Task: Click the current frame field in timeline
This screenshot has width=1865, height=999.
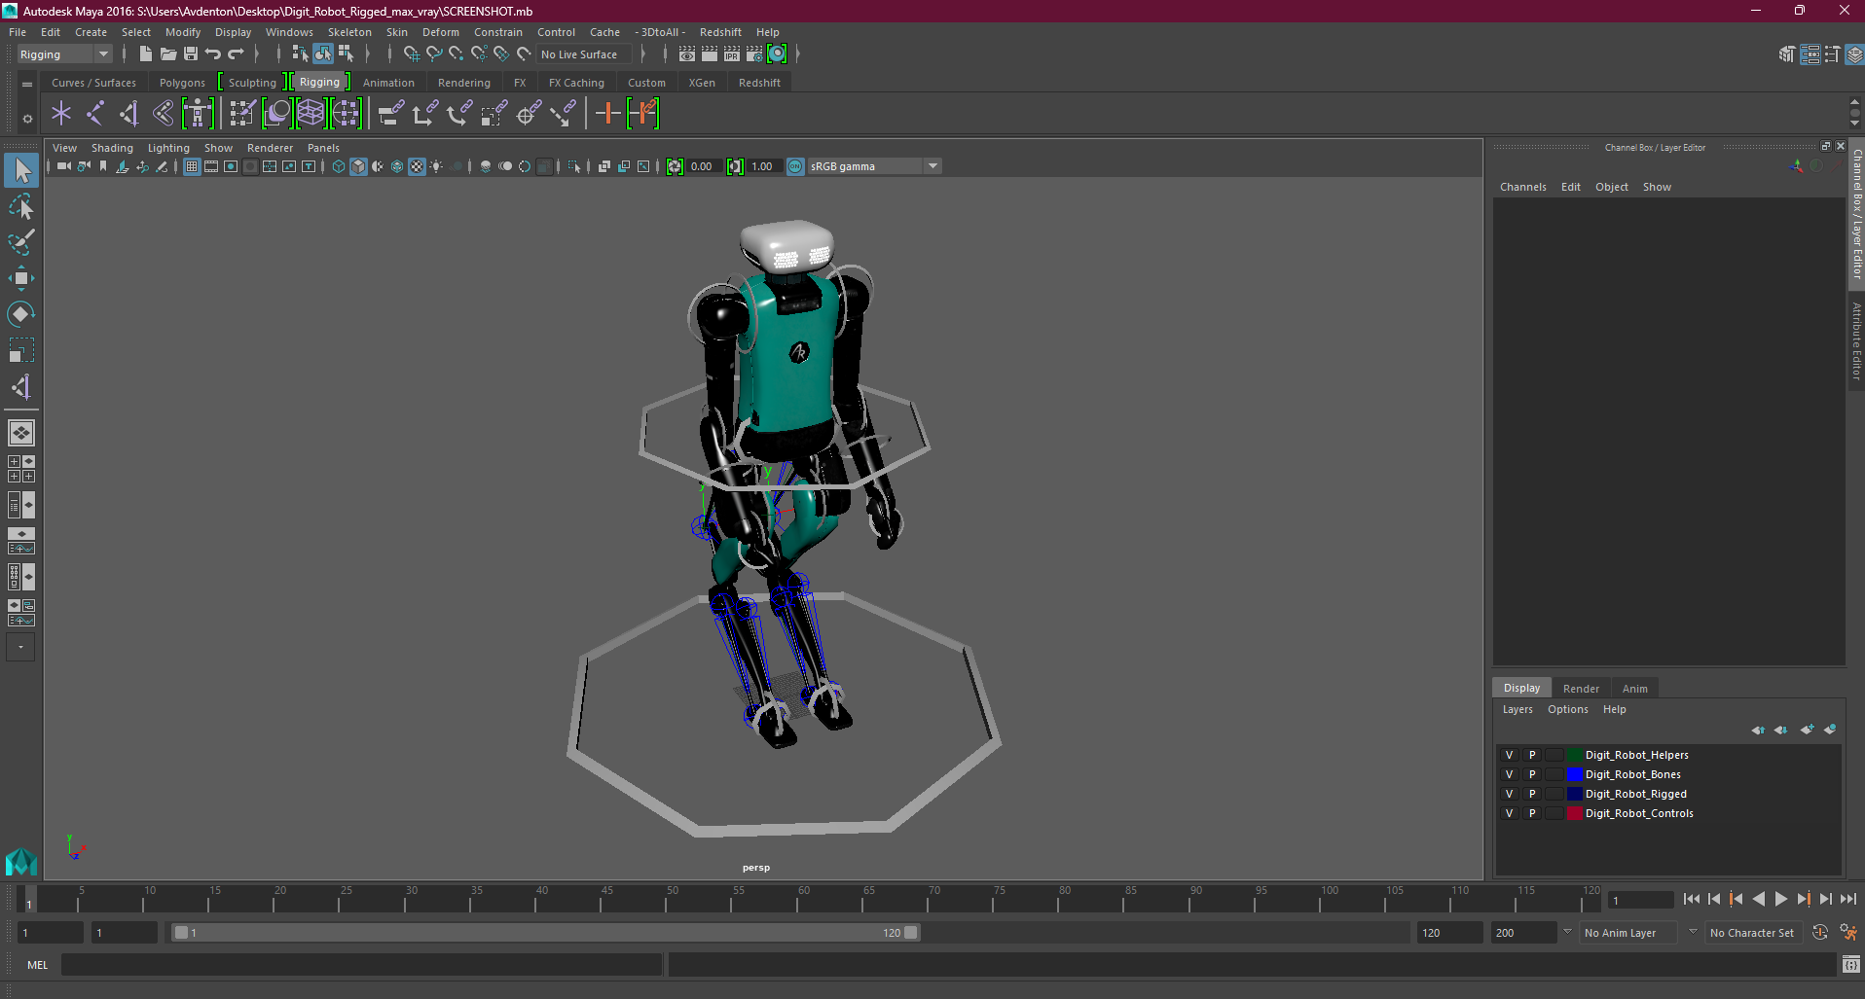Action: point(1640,900)
